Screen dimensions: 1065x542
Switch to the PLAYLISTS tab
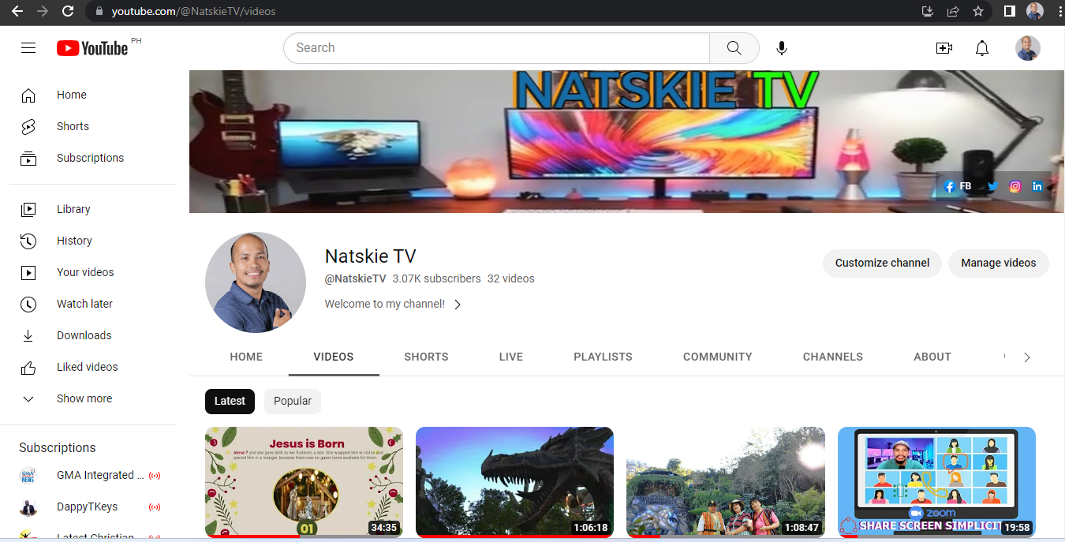tap(603, 357)
